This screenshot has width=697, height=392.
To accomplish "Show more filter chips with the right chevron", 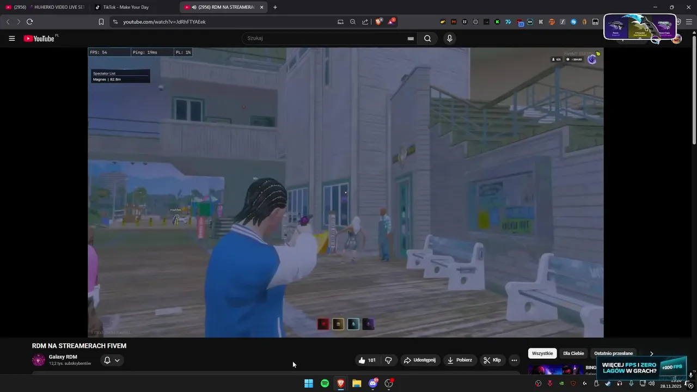I will tap(651, 354).
